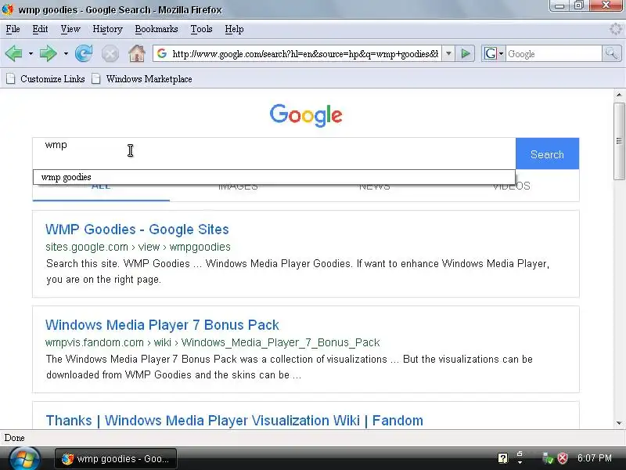Image resolution: width=626 pixels, height=470 pixels.
Task: Open the Tools menu
Action: pyautogui.click(x=201, y=29)
